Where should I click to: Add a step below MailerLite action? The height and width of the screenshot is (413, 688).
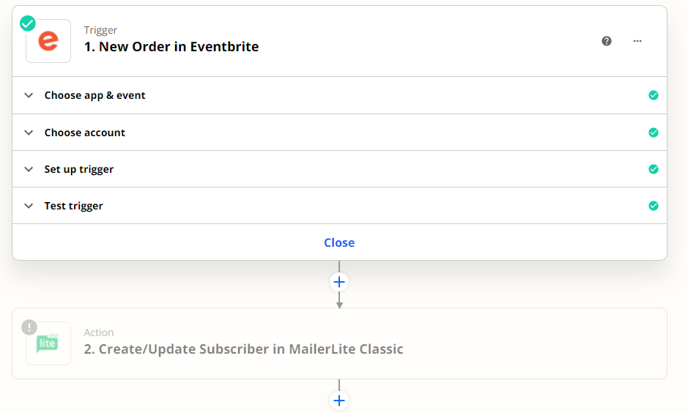(339, 401)
